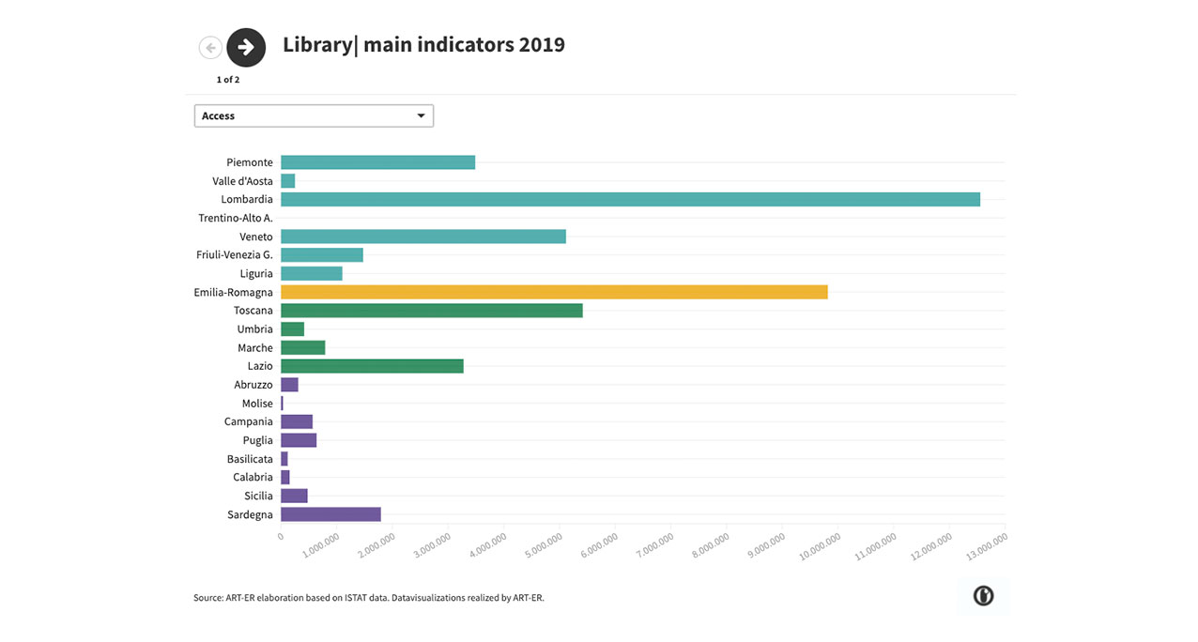
Task: Click the Toscana green bar
Action: 431,311
